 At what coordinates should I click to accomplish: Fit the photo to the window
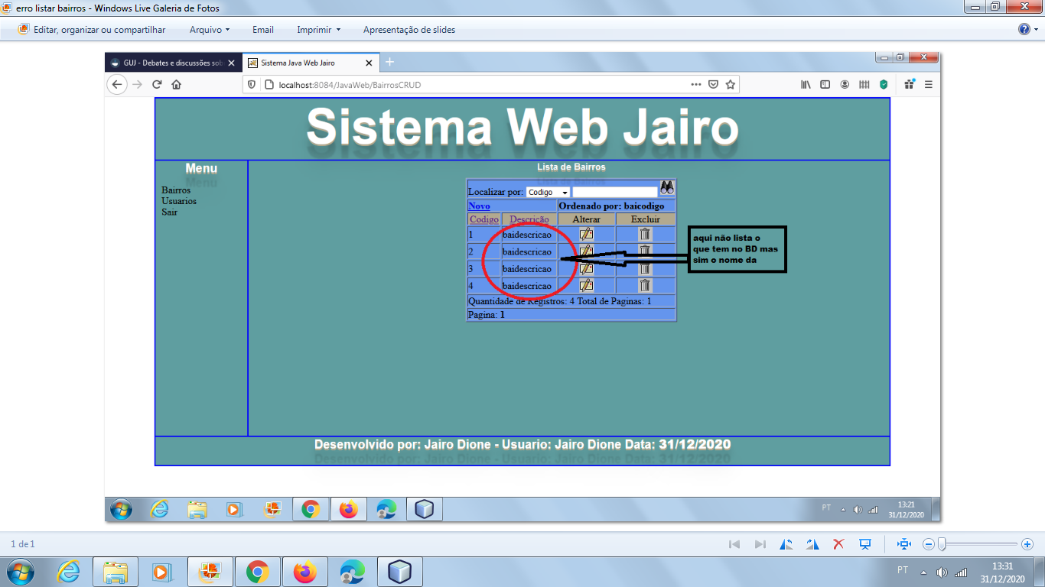pyautogui.click(x=904, y=544)
